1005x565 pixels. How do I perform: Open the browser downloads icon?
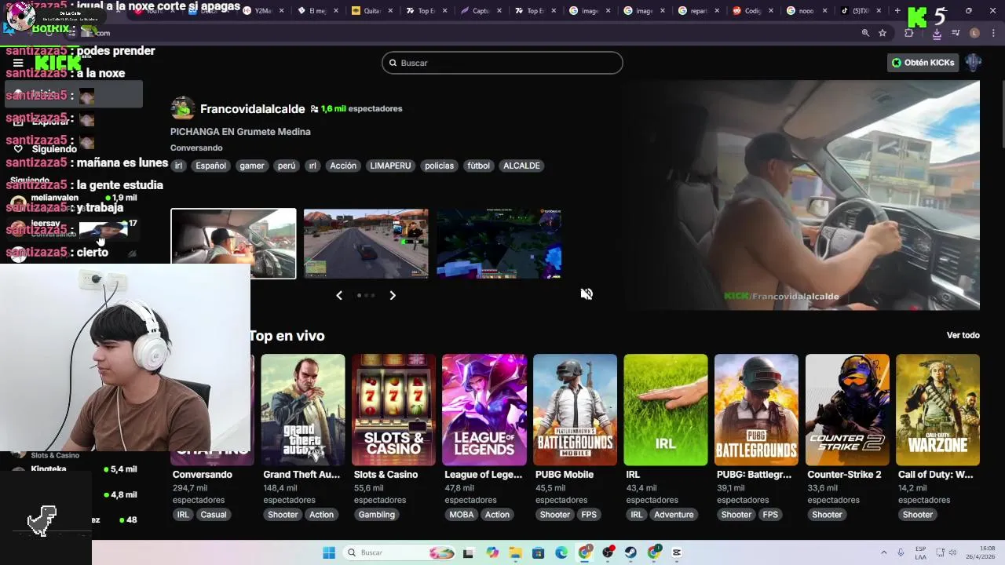click(x=937, y=33)
